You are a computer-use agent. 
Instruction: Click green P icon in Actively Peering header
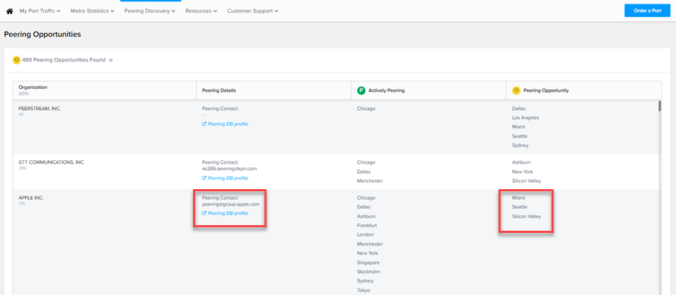[361, 91]
